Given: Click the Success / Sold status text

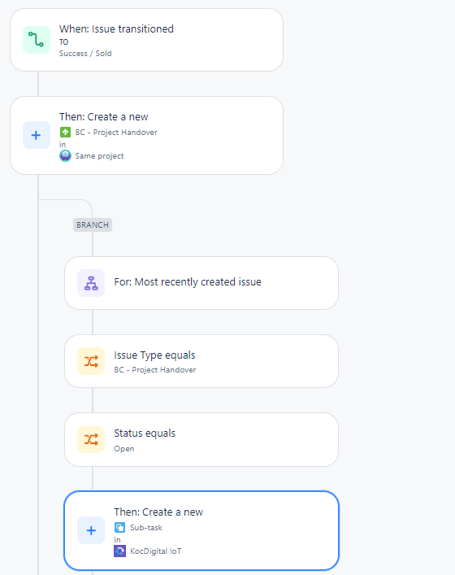Looking at the screenshot, I should tap(85, 54).
